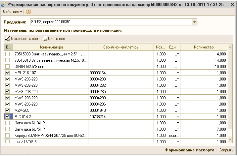Screen dimensions: 237x156
Task: Click series number 00004282
Action: pyautogui.click(x=98, y=85)
